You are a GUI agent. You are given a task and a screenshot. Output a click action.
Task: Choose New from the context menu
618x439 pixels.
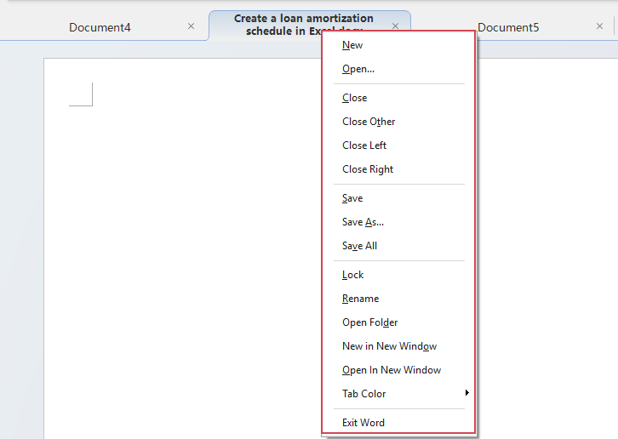(352, 45)
